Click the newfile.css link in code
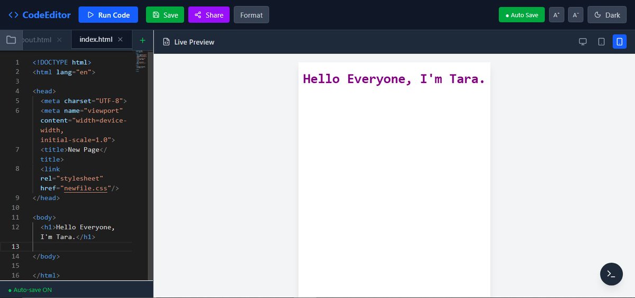This screenshot has width=635, height=298. pos(85,188)
